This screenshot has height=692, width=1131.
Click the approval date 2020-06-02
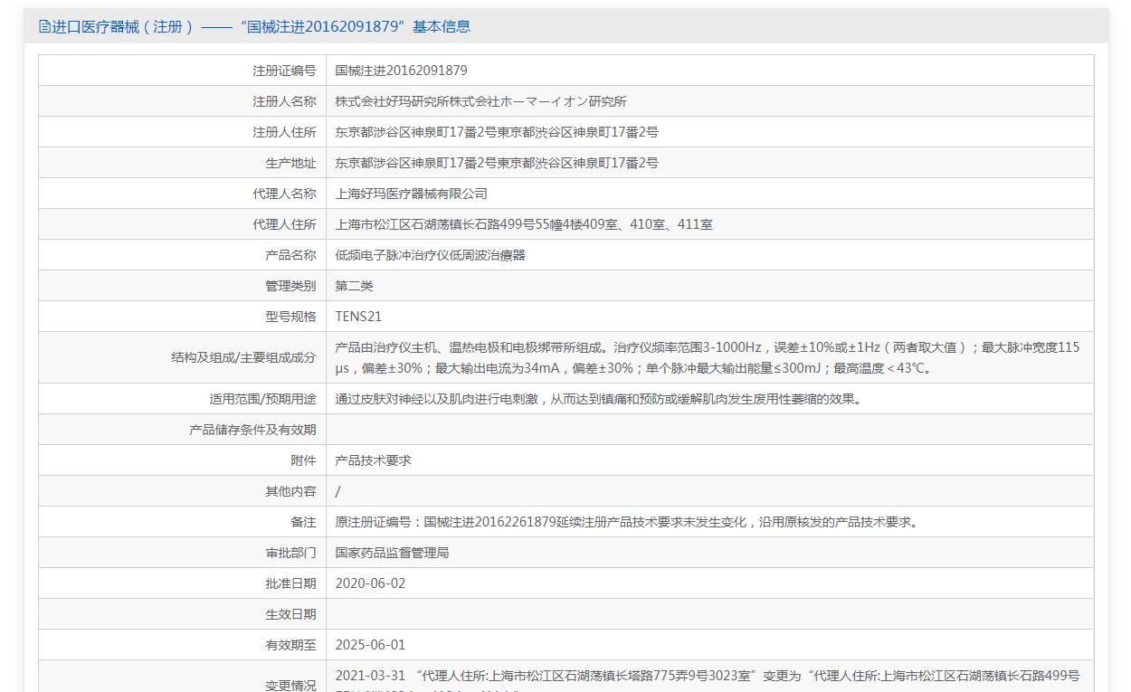pyautogui.click(x=370, y=583)
